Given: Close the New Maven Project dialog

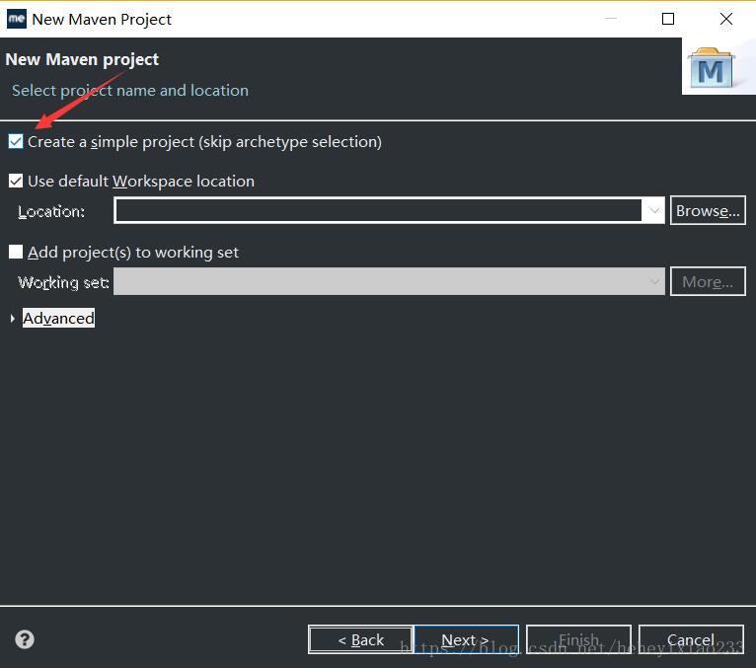Looking at the screenshot, I should 726,19.
